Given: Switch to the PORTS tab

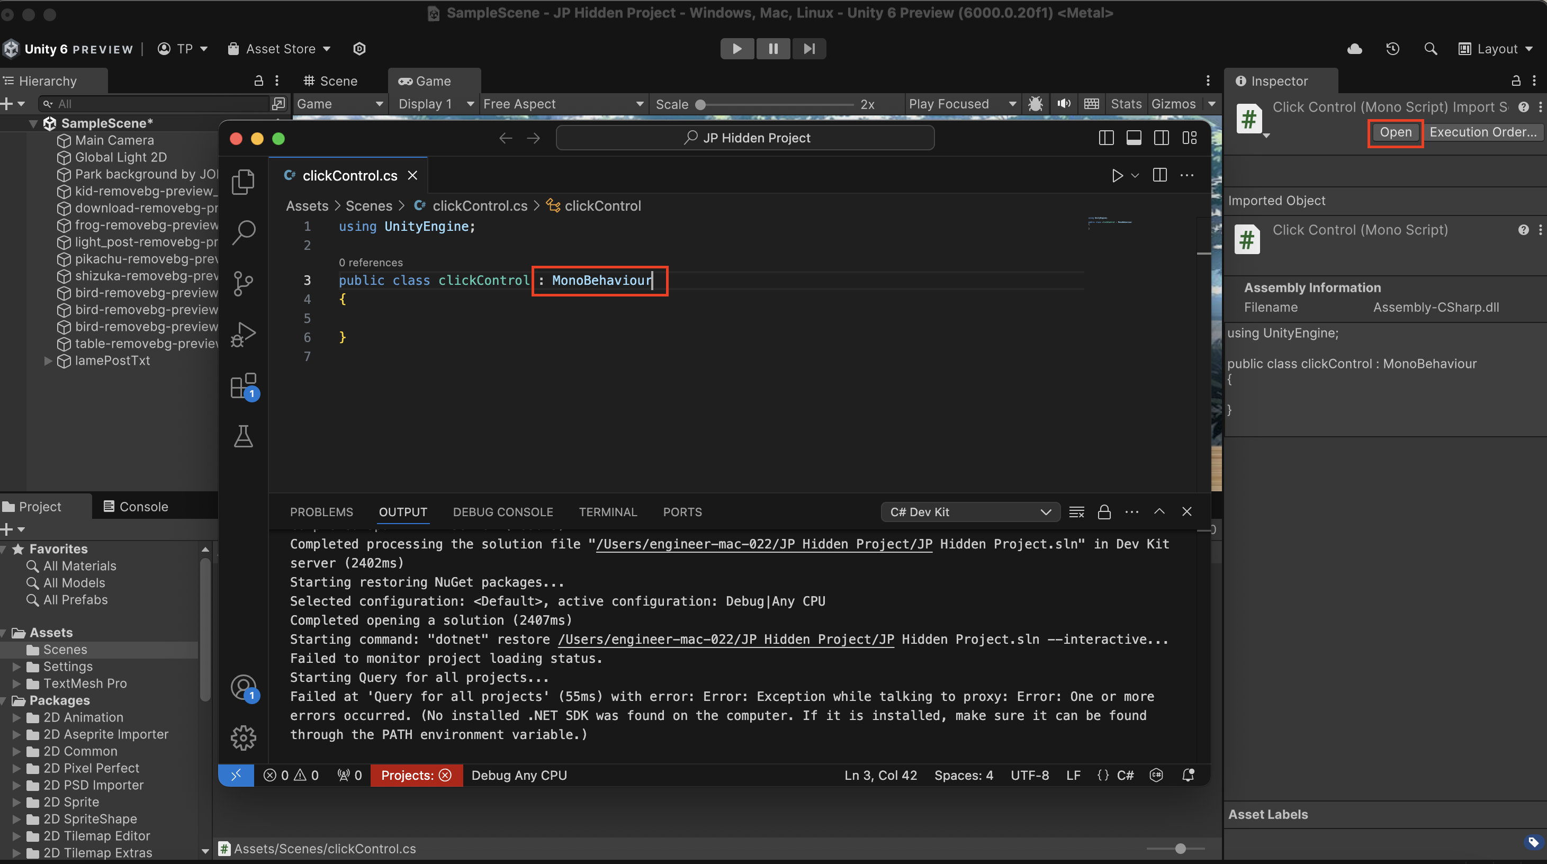Looking at the screenshot, I should (x=682, y=512).
